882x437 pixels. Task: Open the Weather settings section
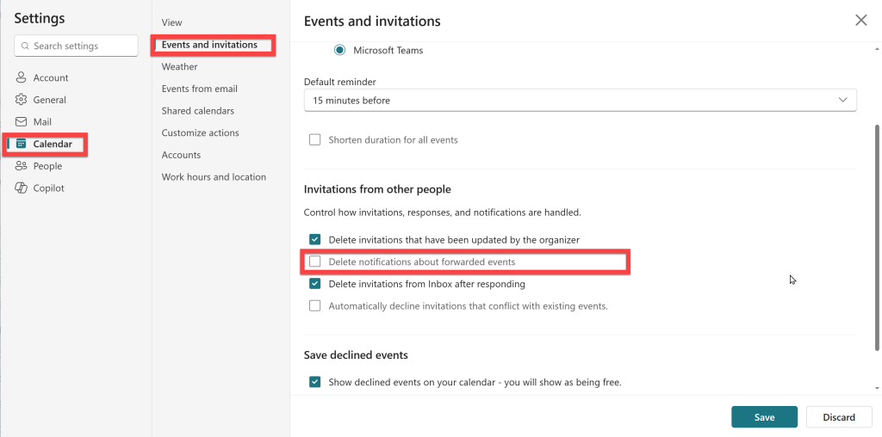point(179,66)
